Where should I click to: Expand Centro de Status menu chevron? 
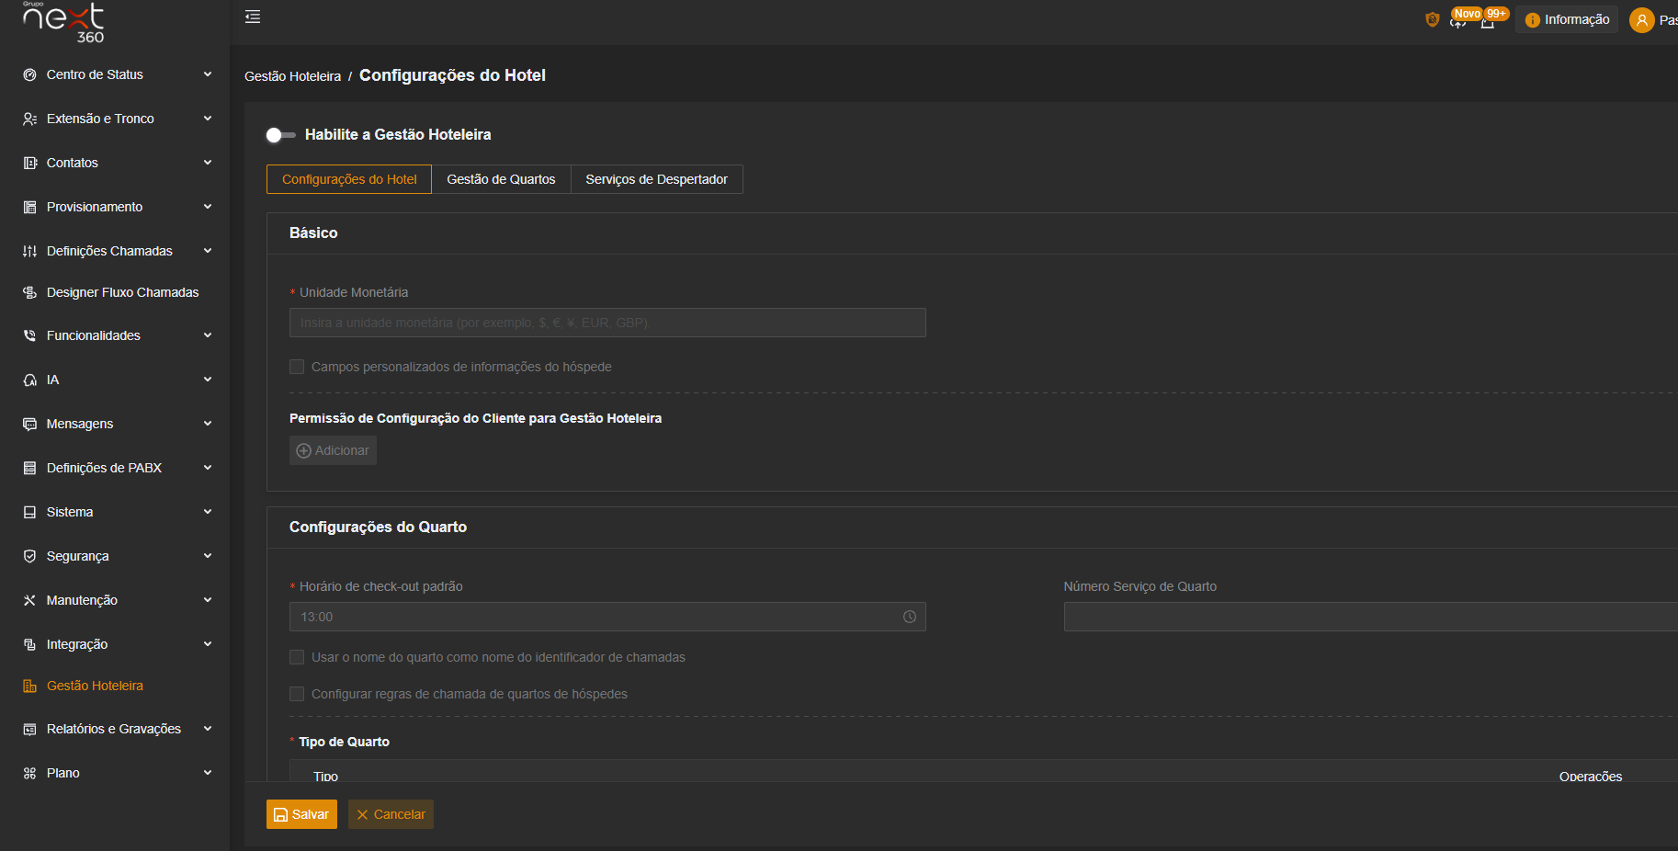pos(208,74)
